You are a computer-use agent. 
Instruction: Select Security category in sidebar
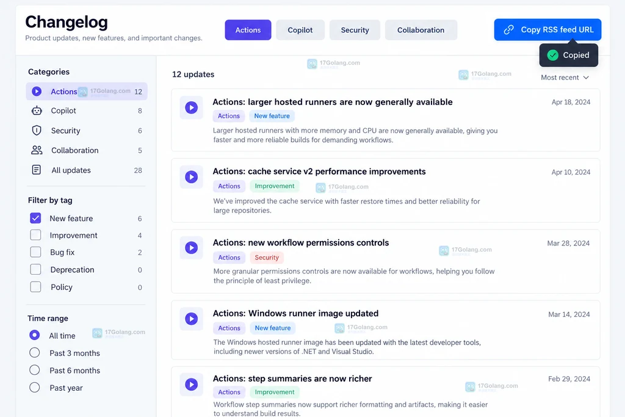[x=87, y=131]
